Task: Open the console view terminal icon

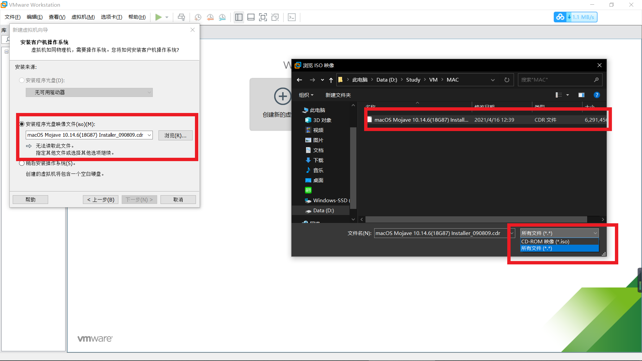Action: click(292, 17)
